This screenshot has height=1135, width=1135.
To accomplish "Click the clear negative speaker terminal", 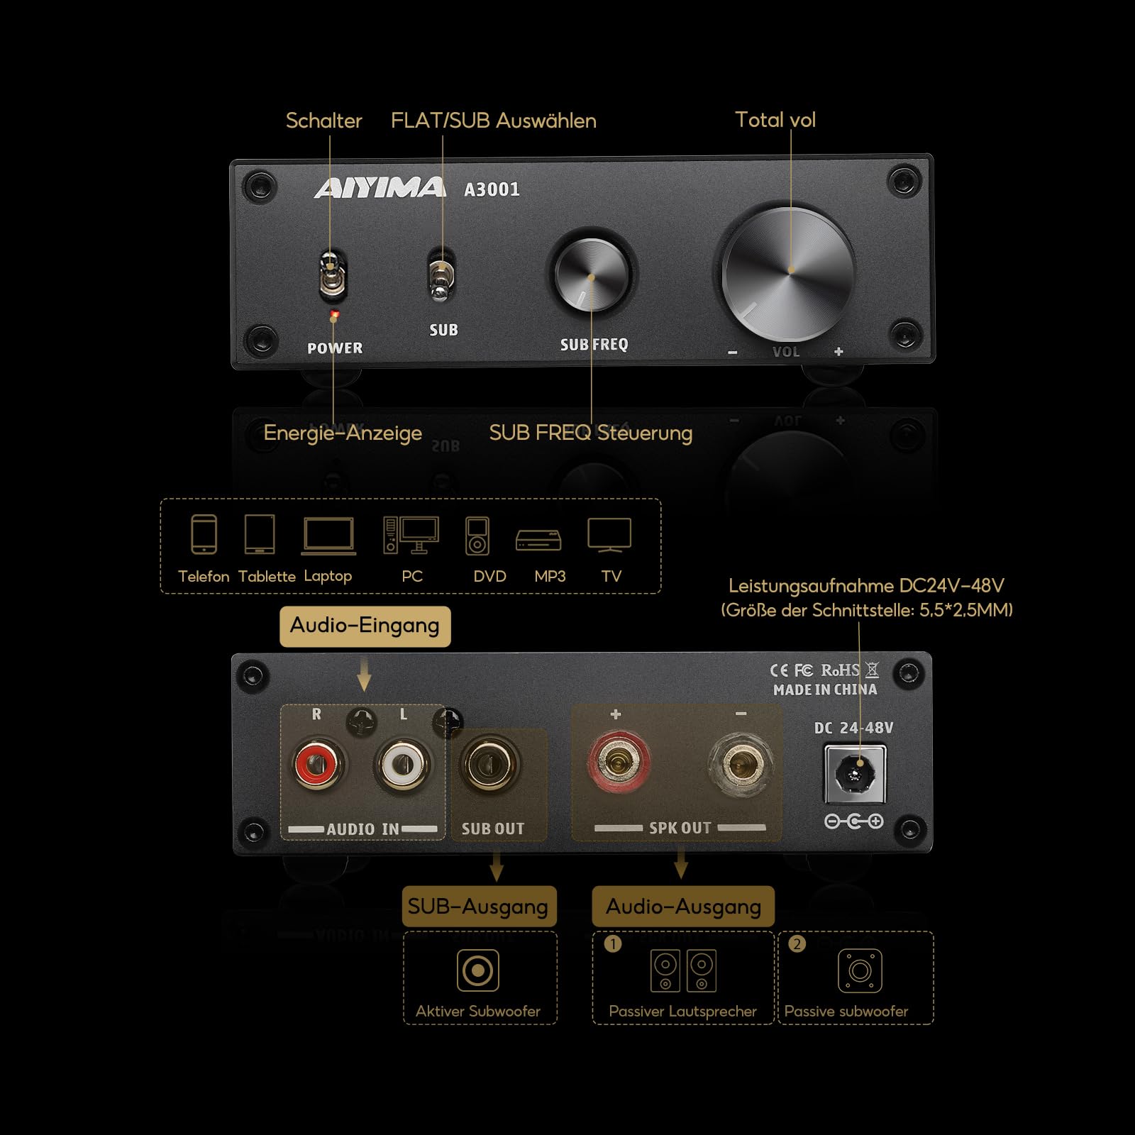I will pos(740,765).
